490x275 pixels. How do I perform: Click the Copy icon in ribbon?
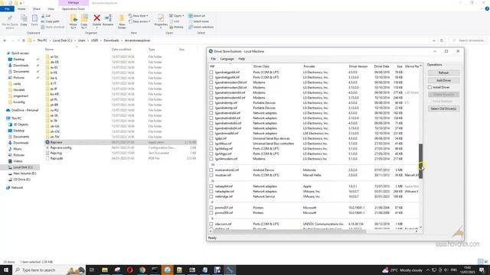pyautogui.click(x=24, y=18)
